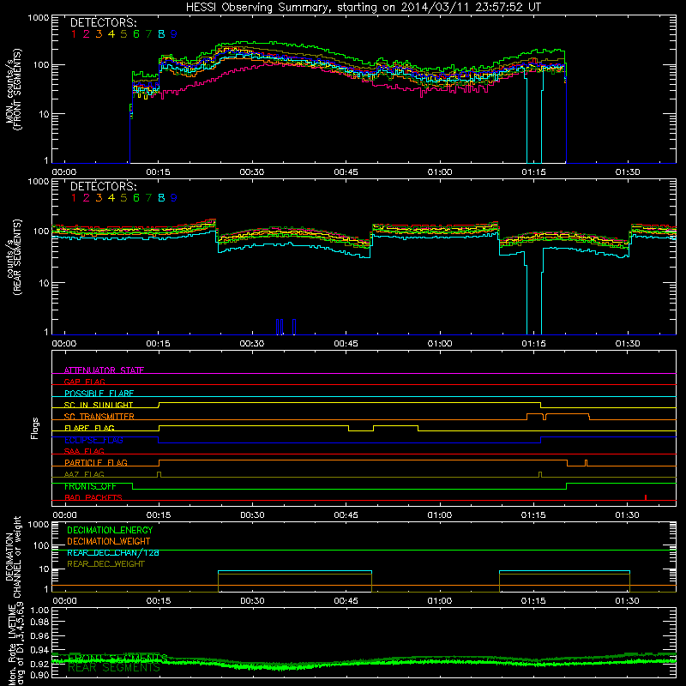Click the blue spikes in rear segments plot

pos(286,328)
